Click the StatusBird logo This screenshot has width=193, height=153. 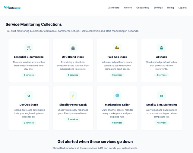pos(12,8)
